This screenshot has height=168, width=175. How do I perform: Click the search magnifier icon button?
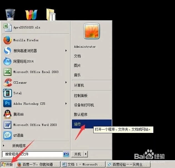[66, 154]
